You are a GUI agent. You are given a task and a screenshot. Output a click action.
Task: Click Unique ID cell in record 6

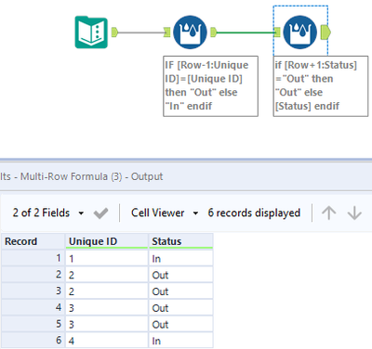(x=107, y=341)
